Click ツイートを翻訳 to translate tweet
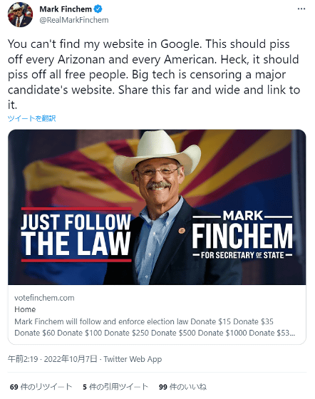 click(x=31, y=118)
